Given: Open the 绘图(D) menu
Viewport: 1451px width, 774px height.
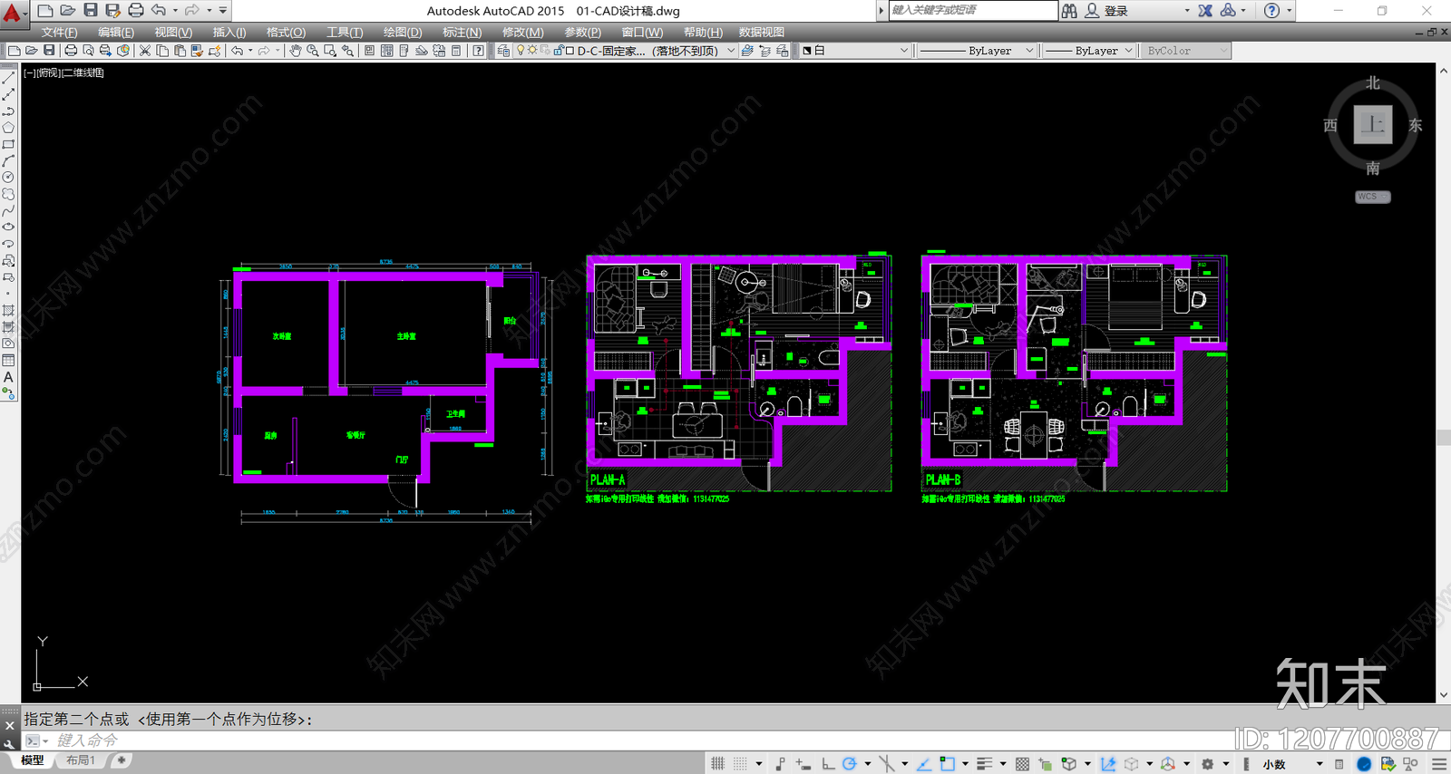Looking at the screenshot, I should point(403,32).
